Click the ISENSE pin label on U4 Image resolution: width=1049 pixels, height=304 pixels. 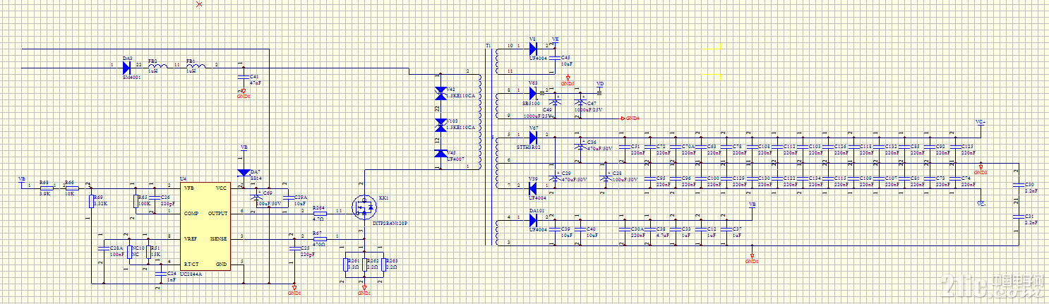pos(219,239)
